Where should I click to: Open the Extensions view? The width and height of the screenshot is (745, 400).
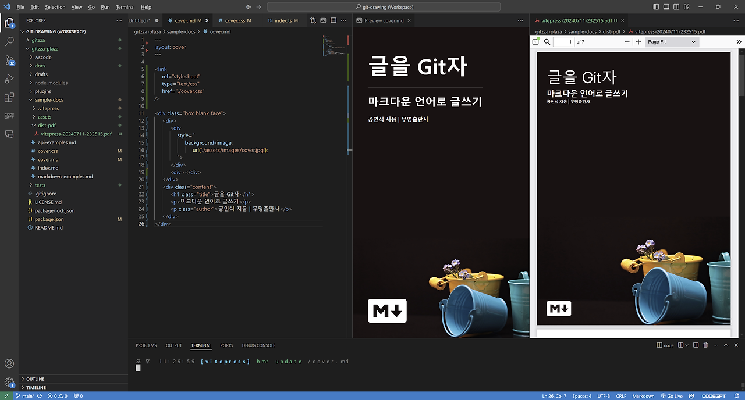[x=9, y=97]
